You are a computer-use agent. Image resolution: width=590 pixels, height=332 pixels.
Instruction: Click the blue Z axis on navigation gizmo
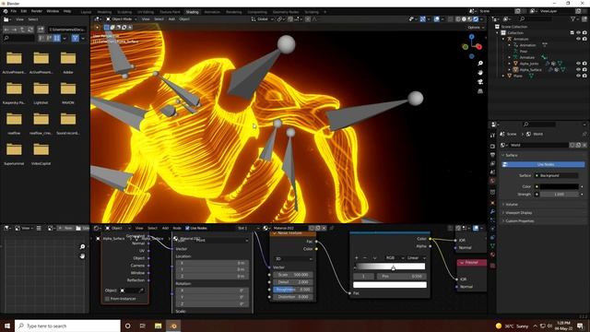click(x=472, y=37)
